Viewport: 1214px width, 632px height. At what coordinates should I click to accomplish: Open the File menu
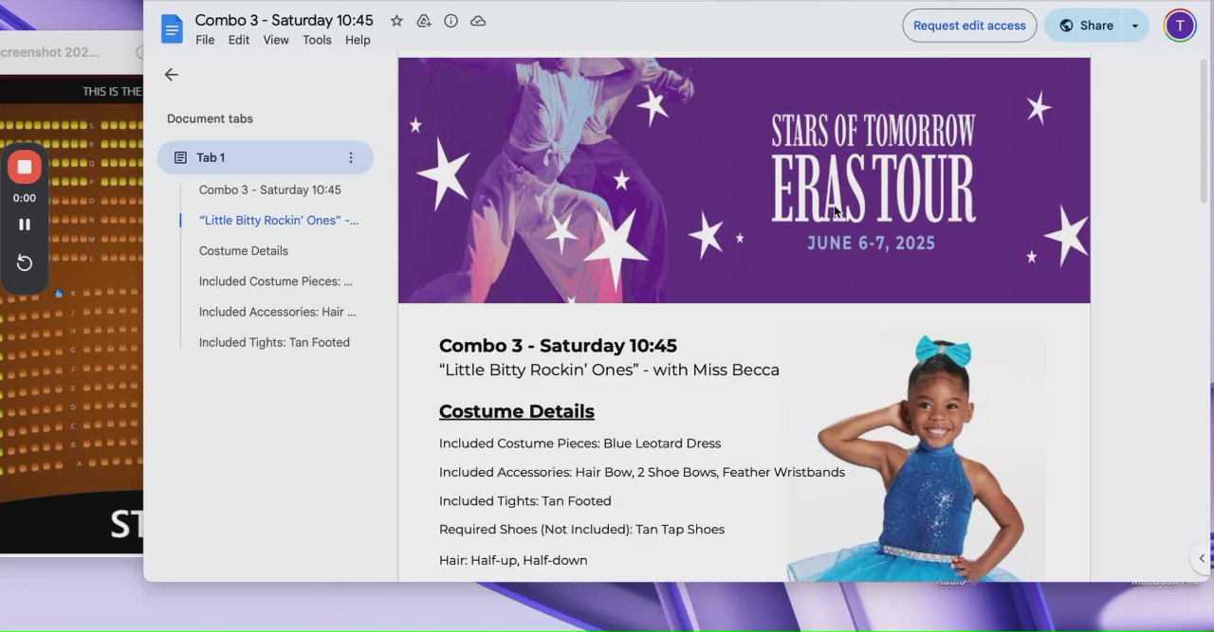205,40
